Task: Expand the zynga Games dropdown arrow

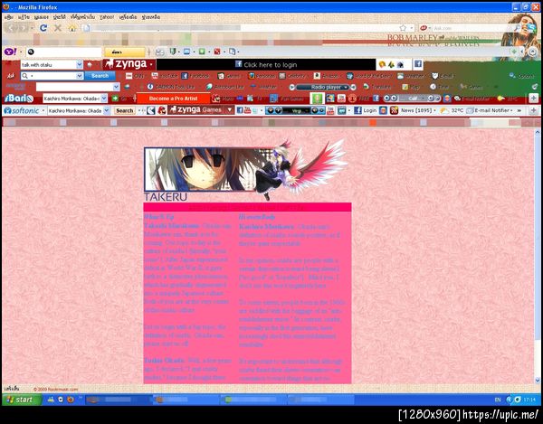Action: click(230, 110)
